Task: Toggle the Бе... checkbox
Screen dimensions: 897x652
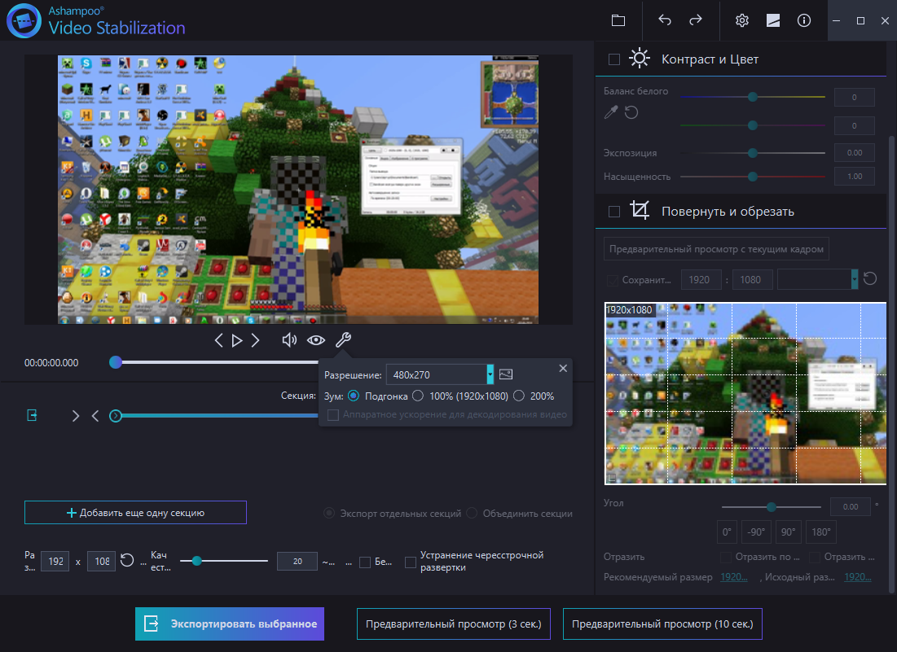Action: click(x=365, y=562)
